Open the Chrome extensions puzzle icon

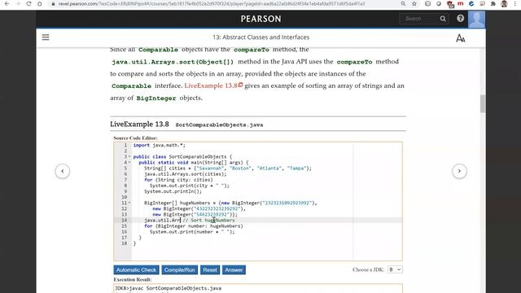coord(493,3)
